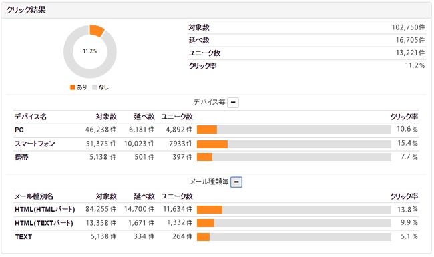The image size is (434, 257).
Task: Click the スマートフォン click-rate bar
Action: 294,144
